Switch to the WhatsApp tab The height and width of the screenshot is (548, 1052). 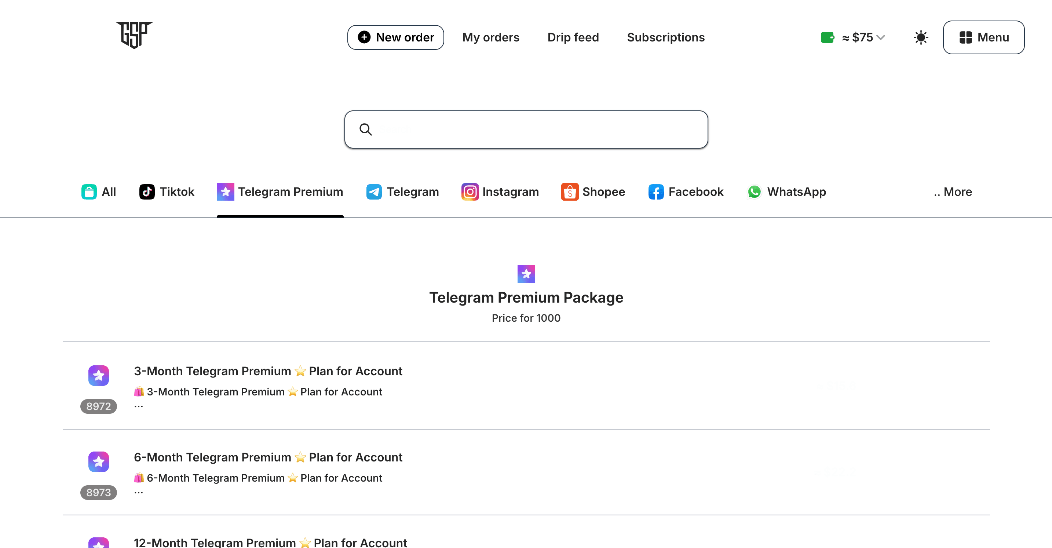(786, 191)
